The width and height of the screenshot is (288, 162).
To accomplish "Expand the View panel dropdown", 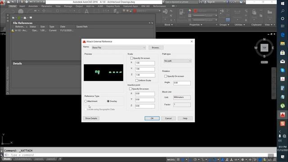I will (269, 25).
